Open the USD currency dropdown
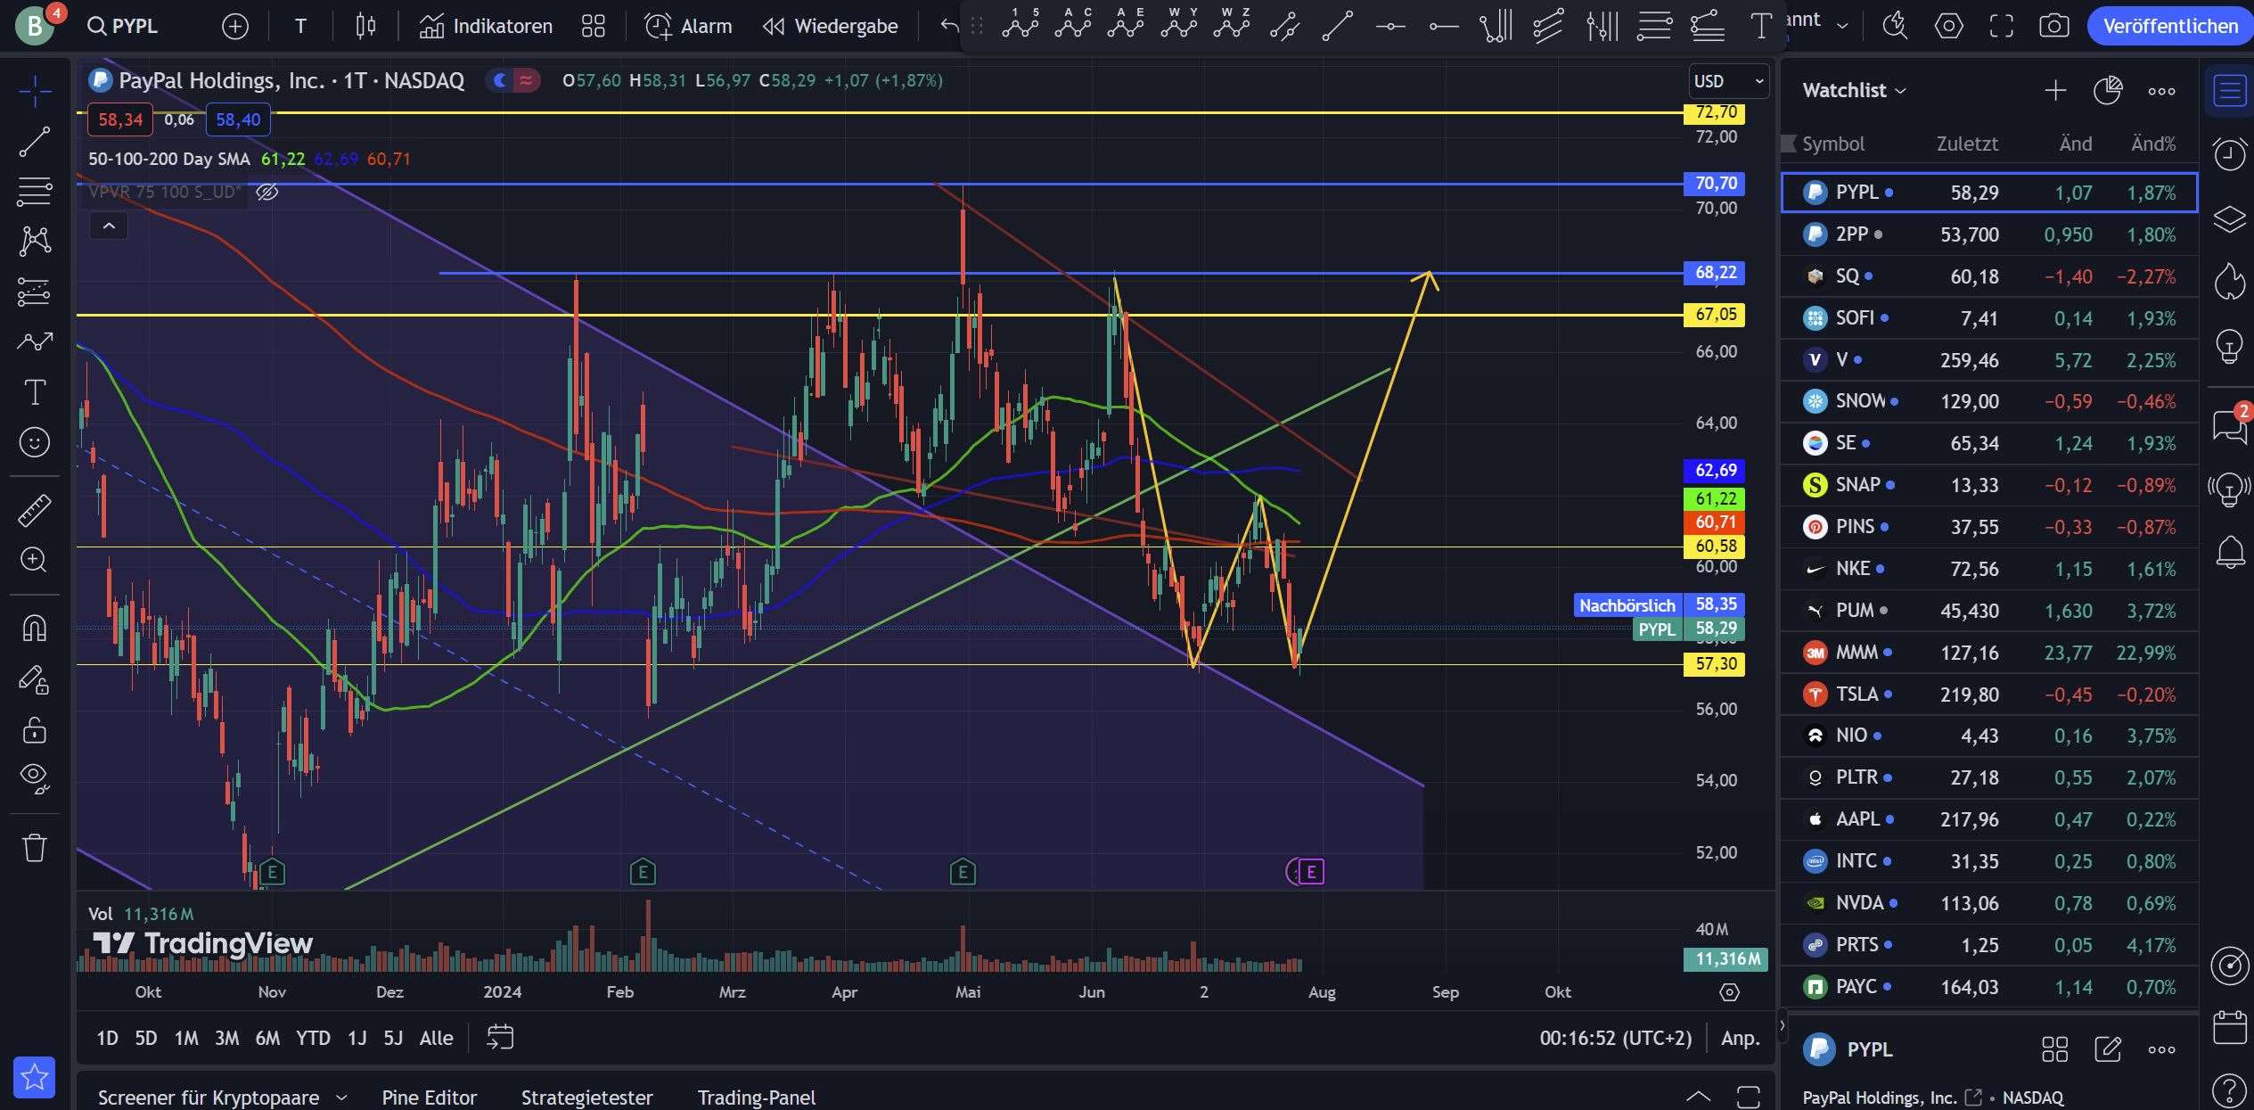 [x=1728, y=81]
